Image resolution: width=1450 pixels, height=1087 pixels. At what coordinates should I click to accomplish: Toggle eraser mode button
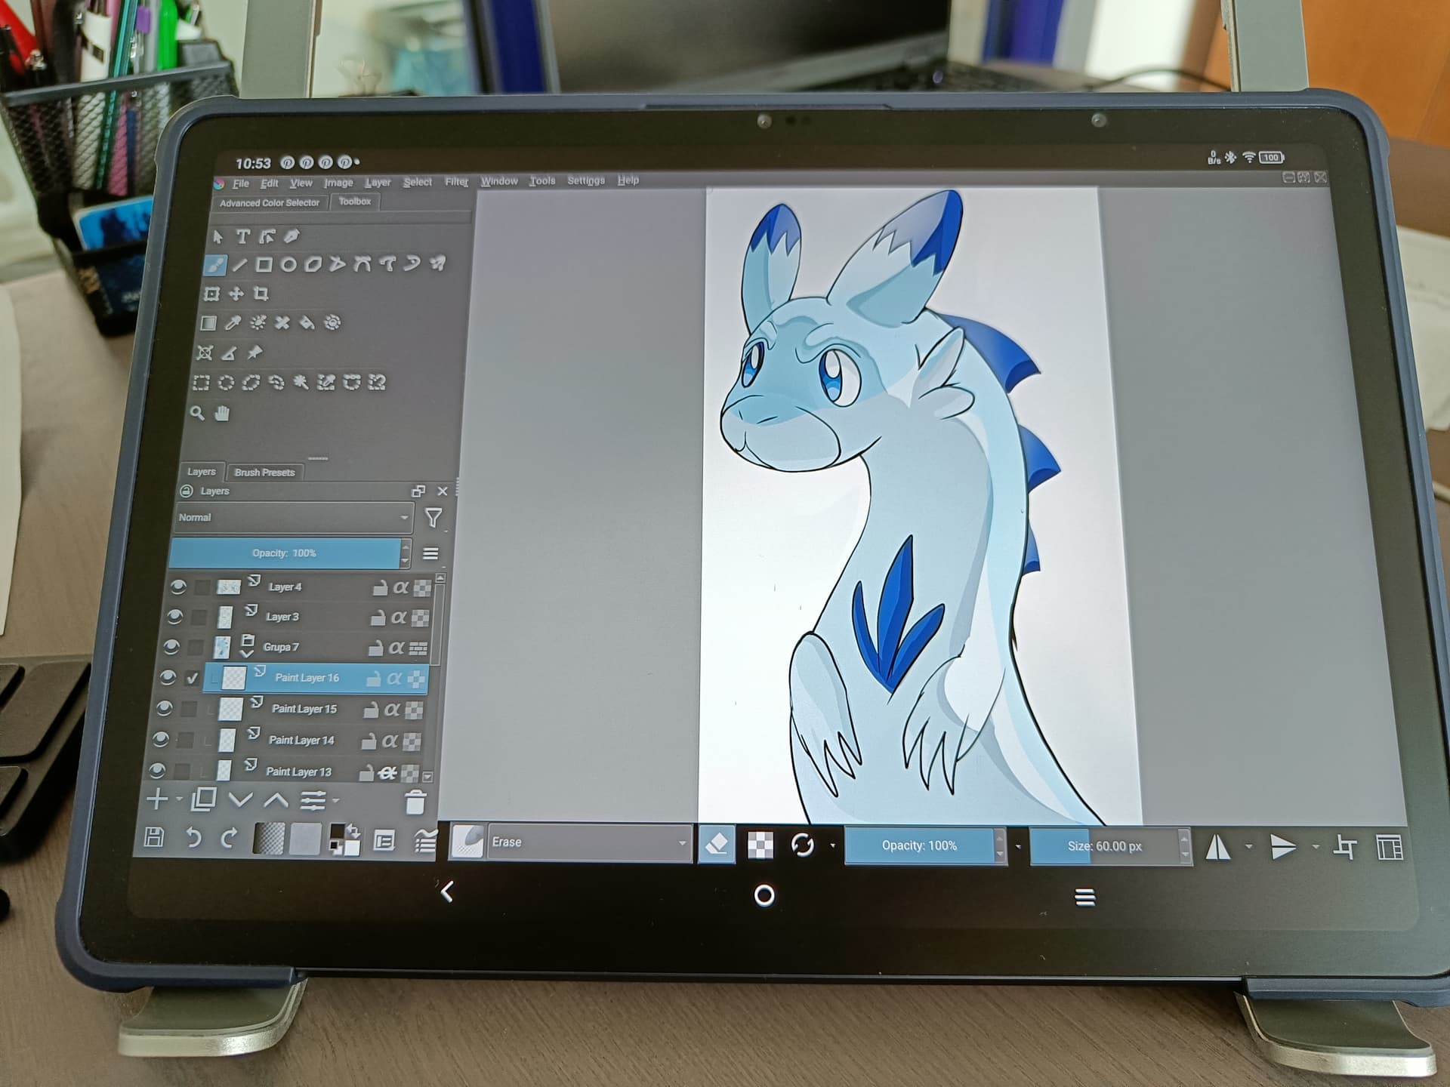click(716, 844)
